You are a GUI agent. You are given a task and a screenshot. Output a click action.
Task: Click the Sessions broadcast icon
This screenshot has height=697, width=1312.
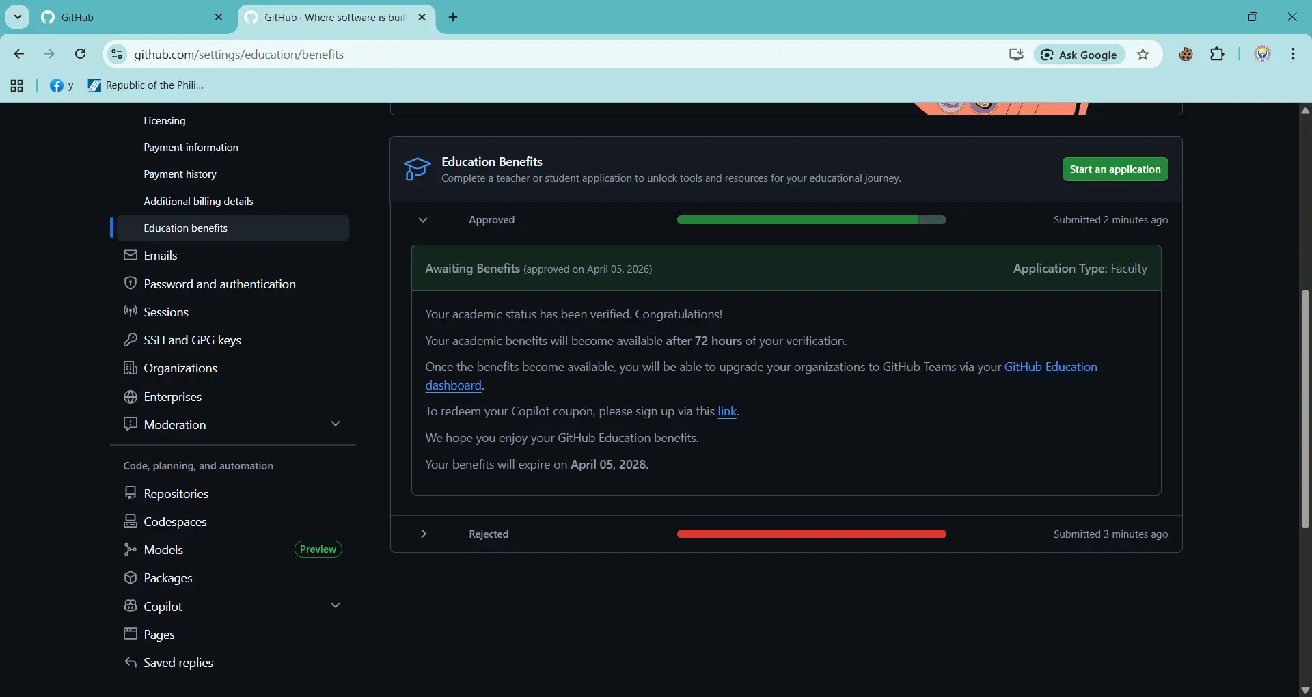pos(130,312)
